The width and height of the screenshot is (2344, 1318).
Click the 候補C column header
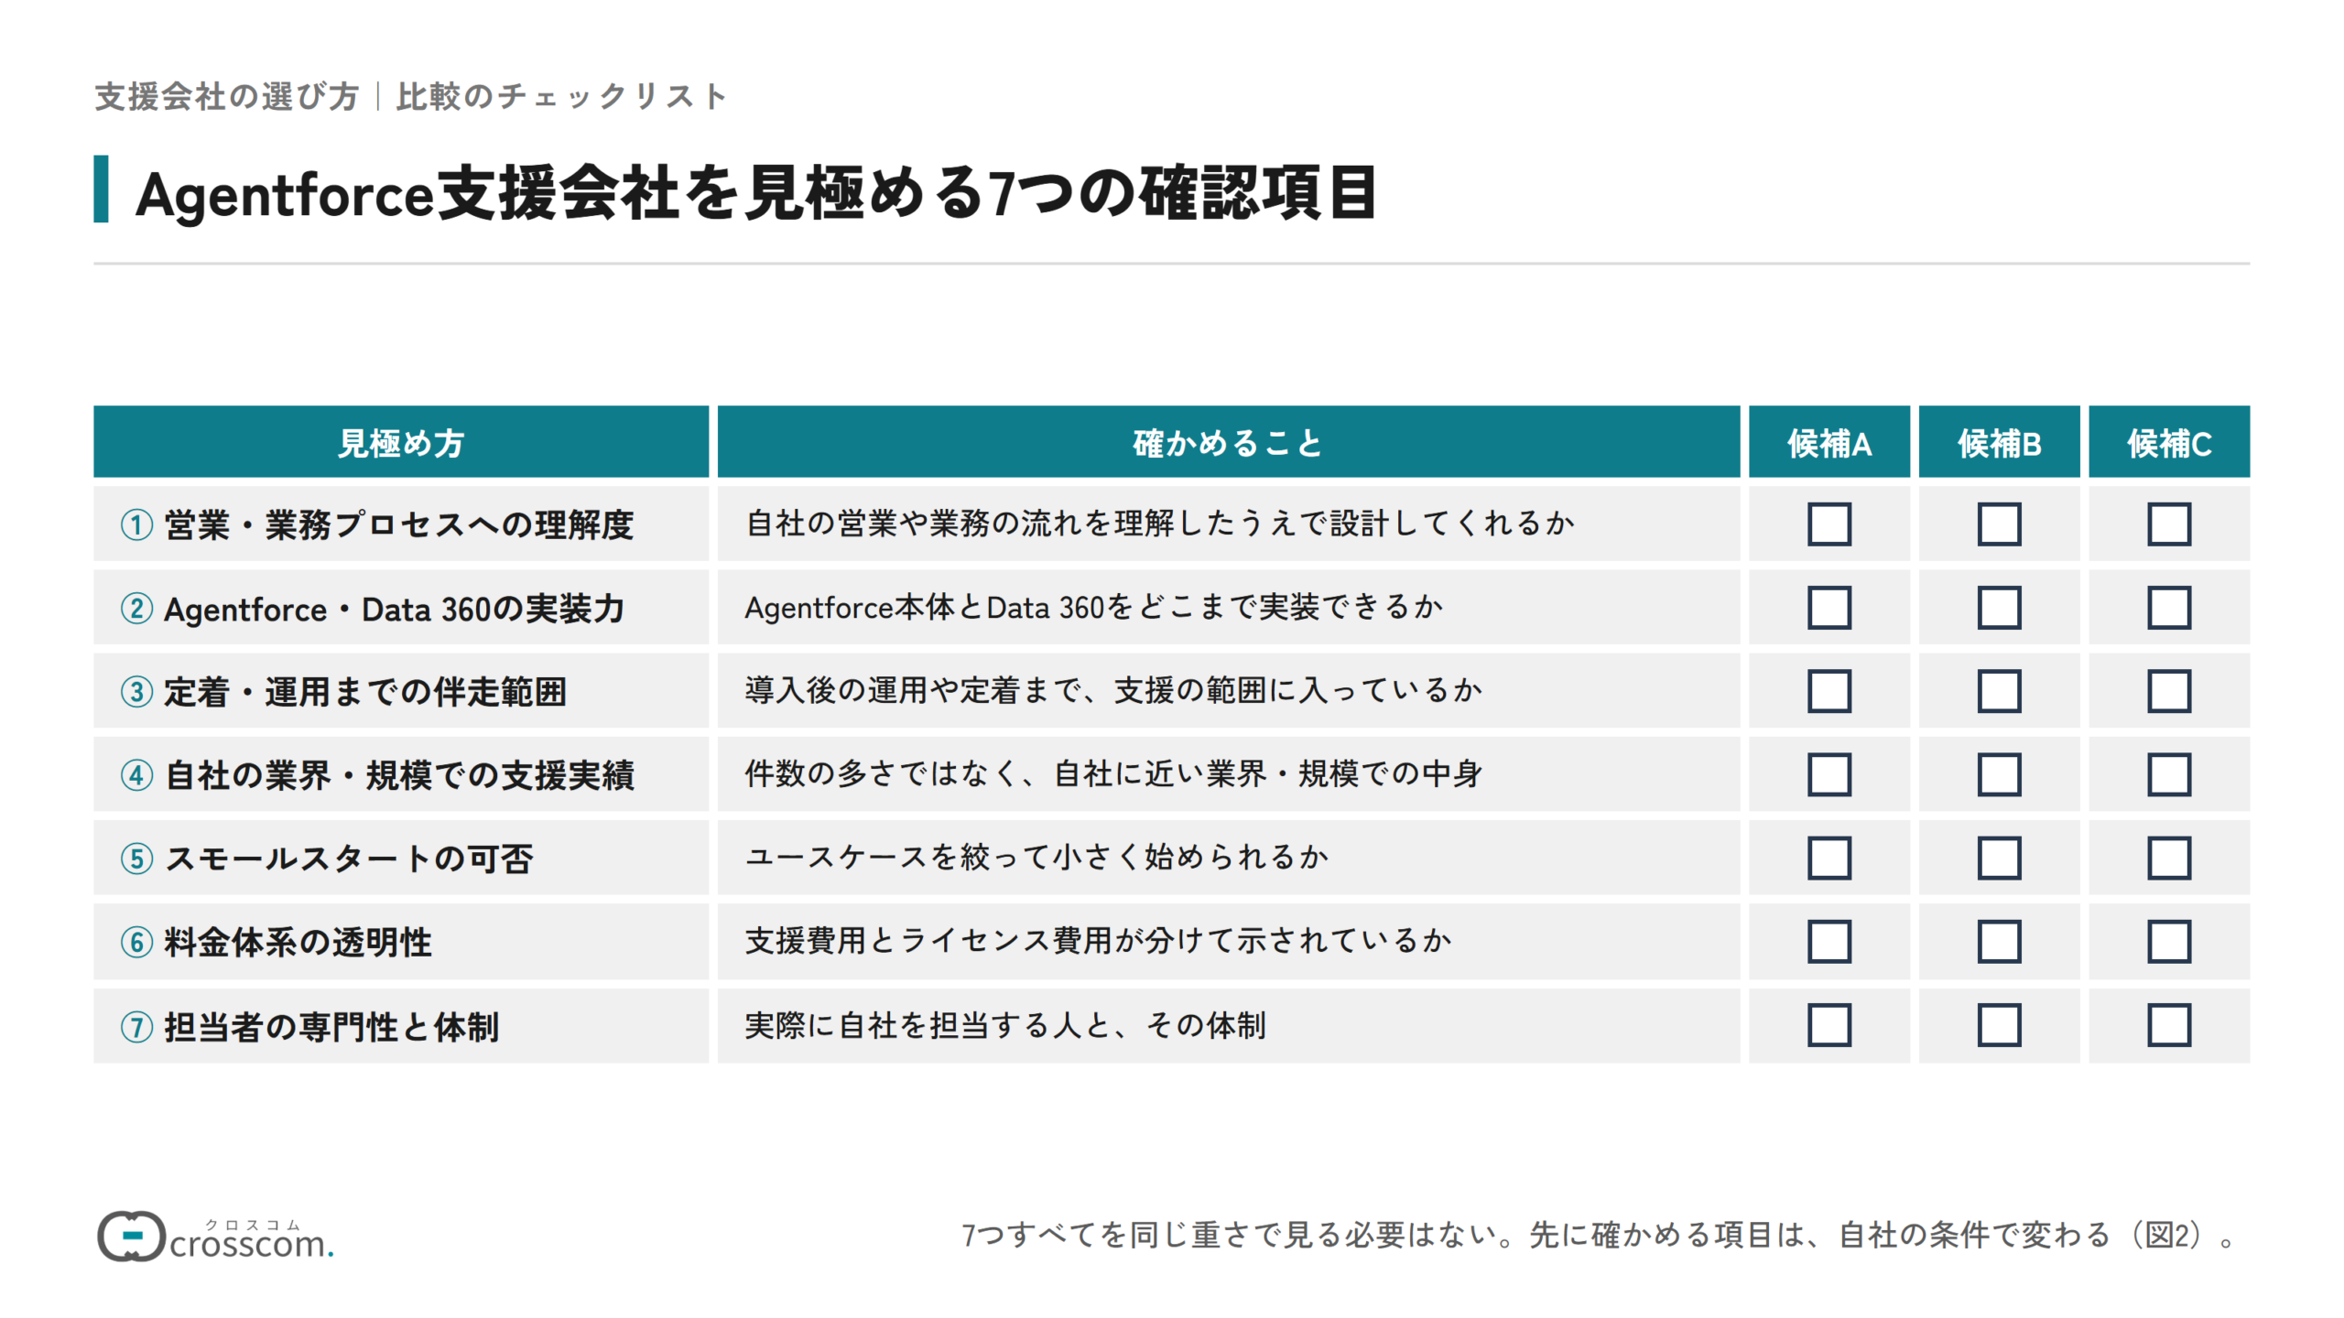click(x=2169, y=442)
